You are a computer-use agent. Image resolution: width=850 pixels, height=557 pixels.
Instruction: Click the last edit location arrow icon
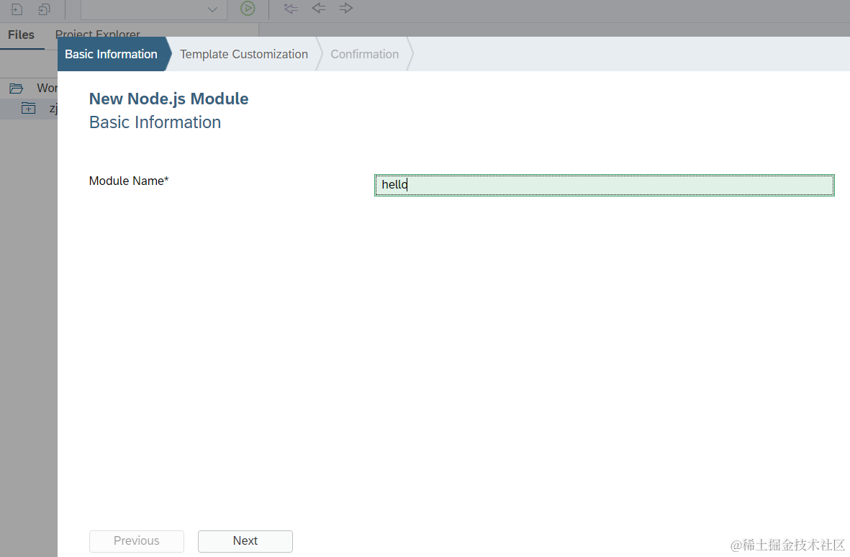click(291, 8)
